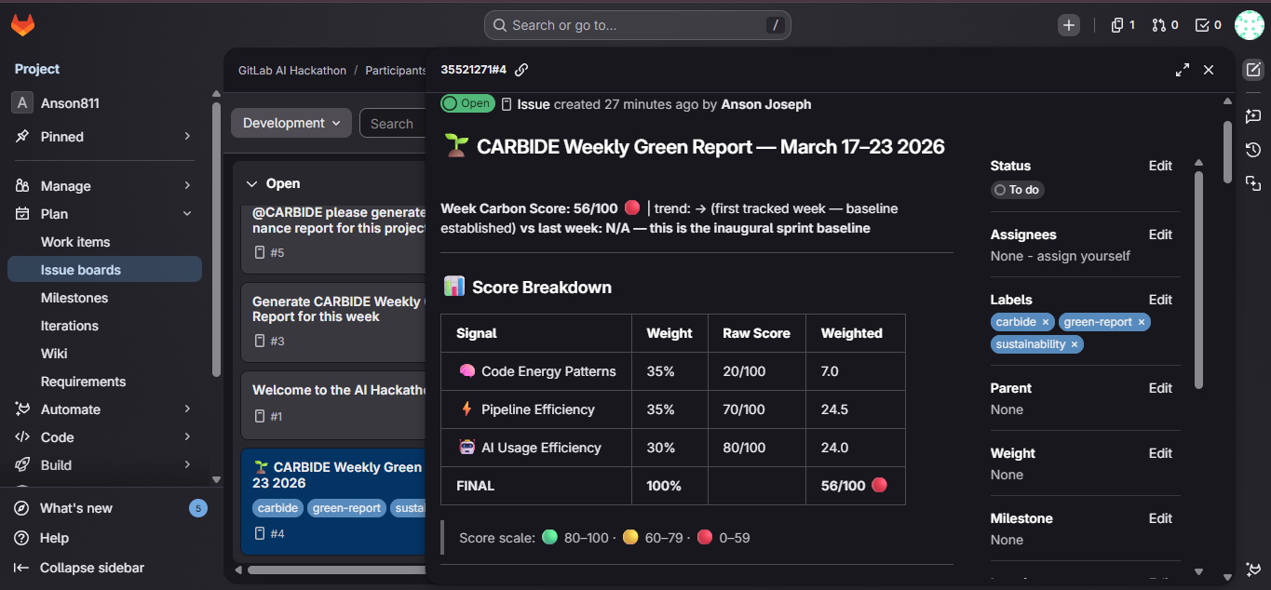
Task: Expand the issue drawer to full page
Action: pyautogui.click(x=1183, y=70)
